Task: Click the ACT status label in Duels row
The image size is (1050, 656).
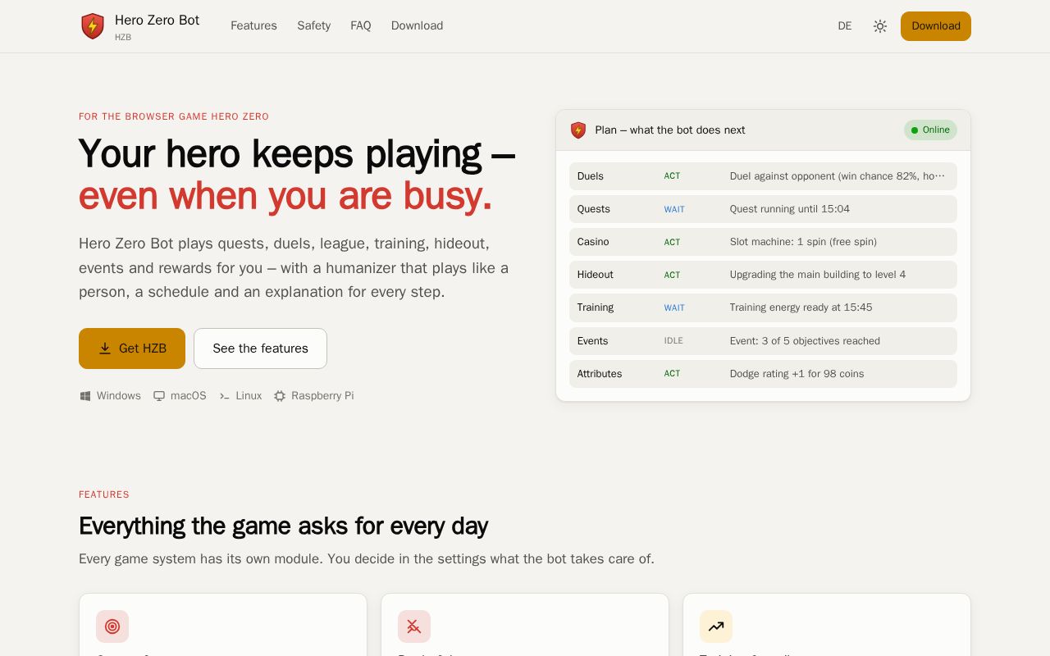Action: (672, 176)
